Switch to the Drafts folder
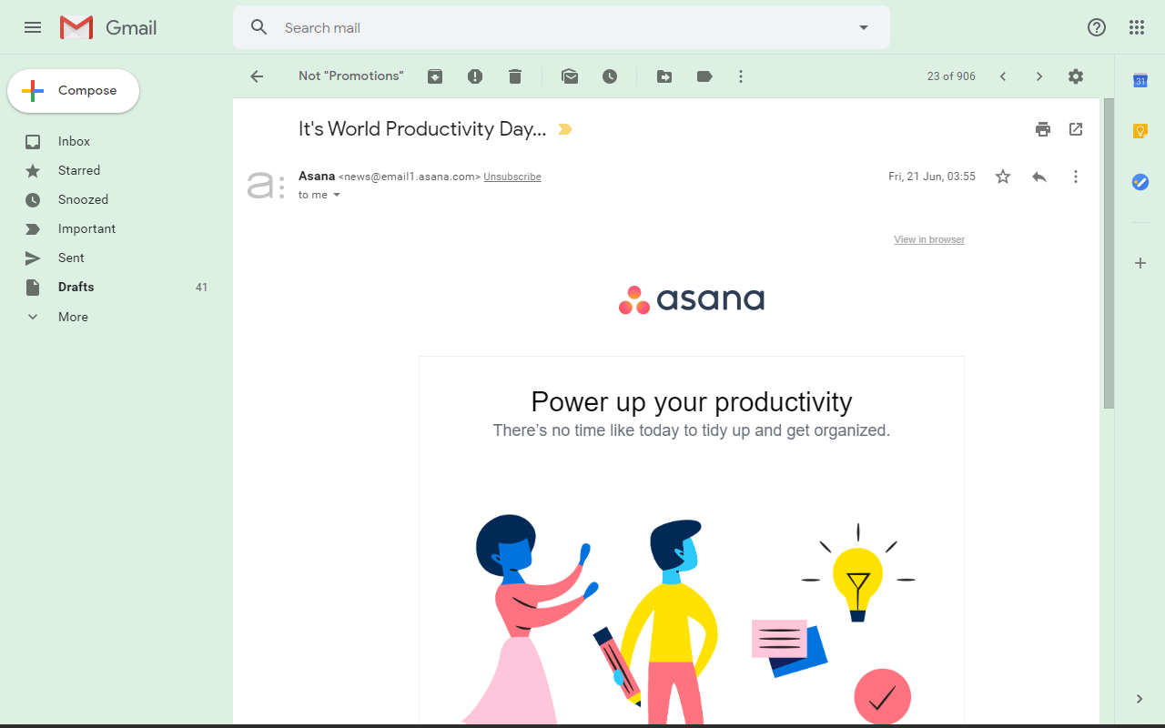 click(x=75, y=287)
